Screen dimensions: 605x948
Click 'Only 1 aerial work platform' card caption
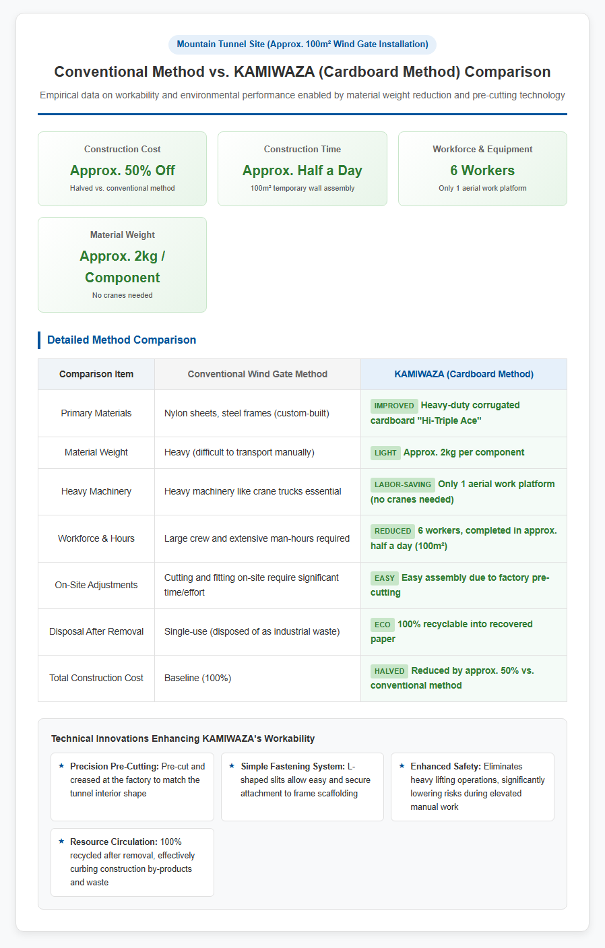(482, 188)
